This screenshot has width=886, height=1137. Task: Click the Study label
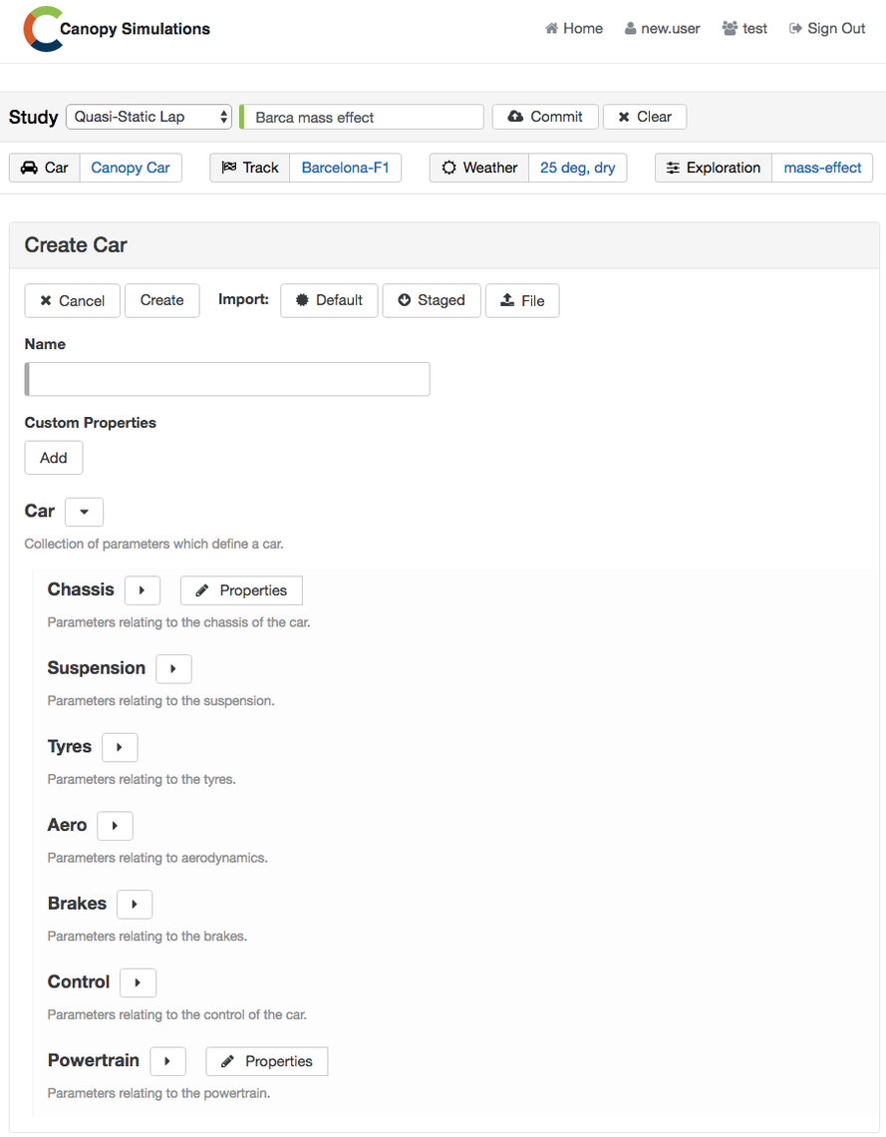(x=33, y=118)
